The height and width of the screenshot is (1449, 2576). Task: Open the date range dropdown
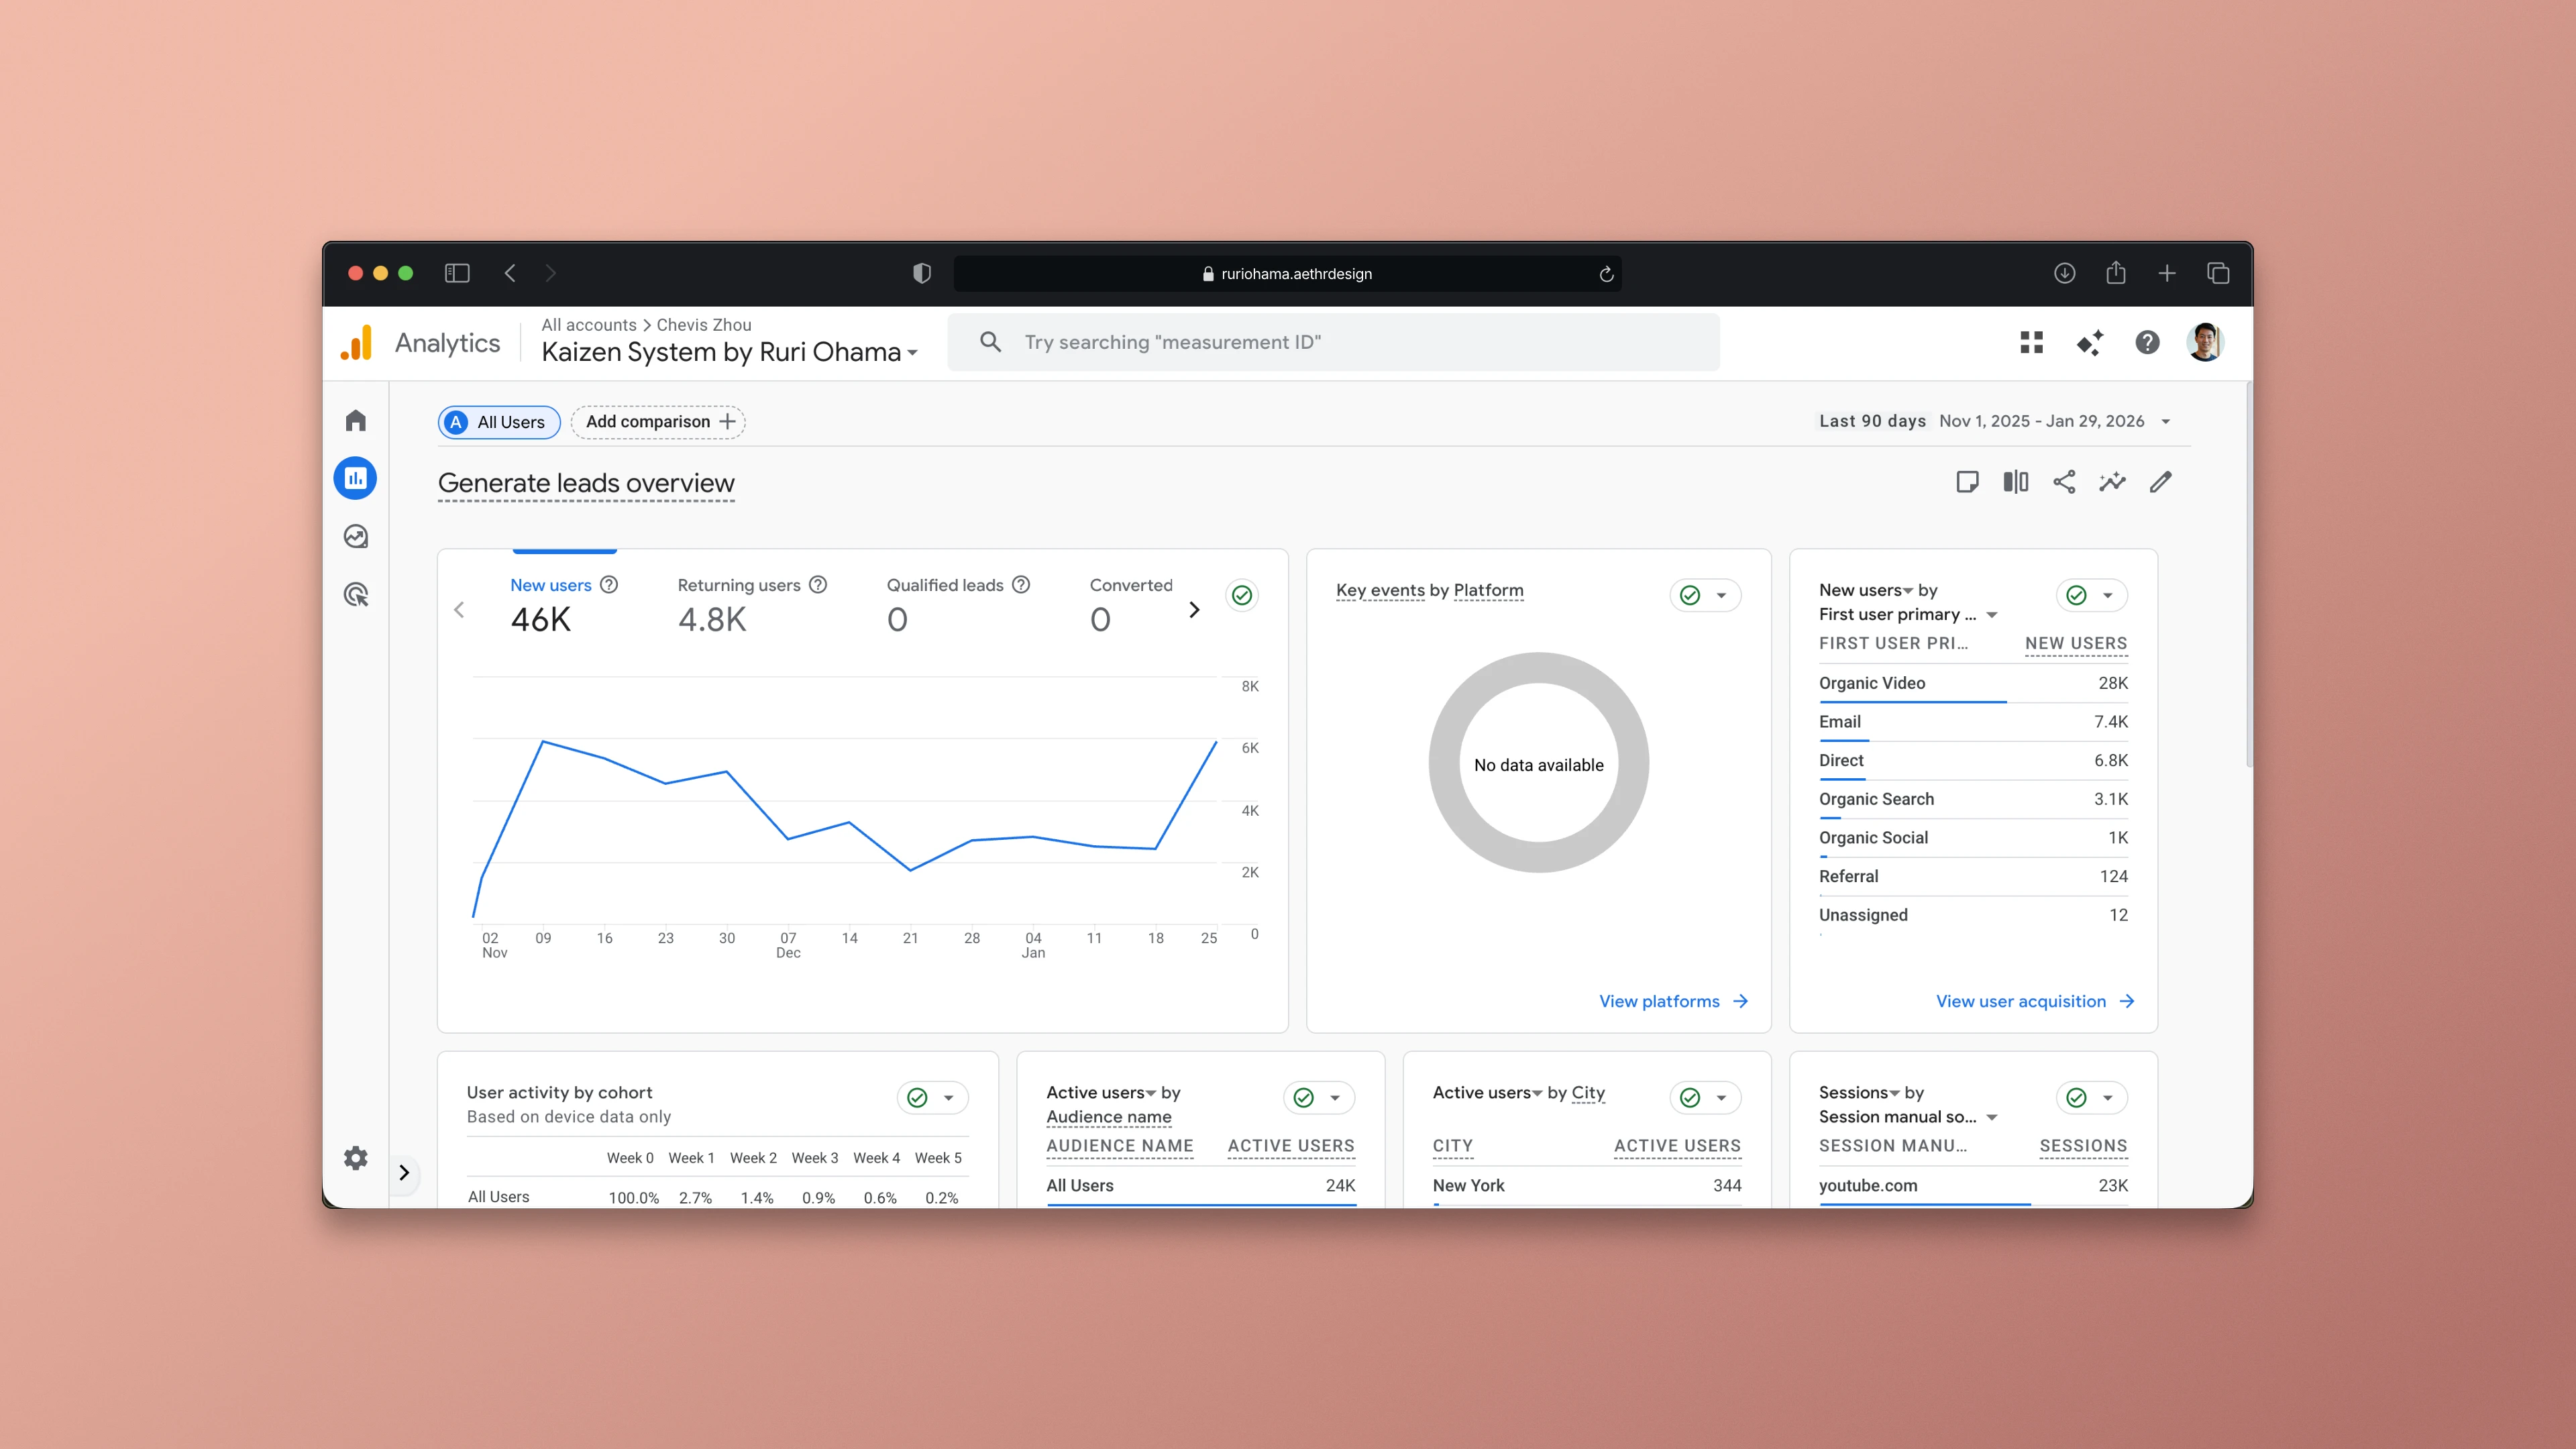point(2165,421)
